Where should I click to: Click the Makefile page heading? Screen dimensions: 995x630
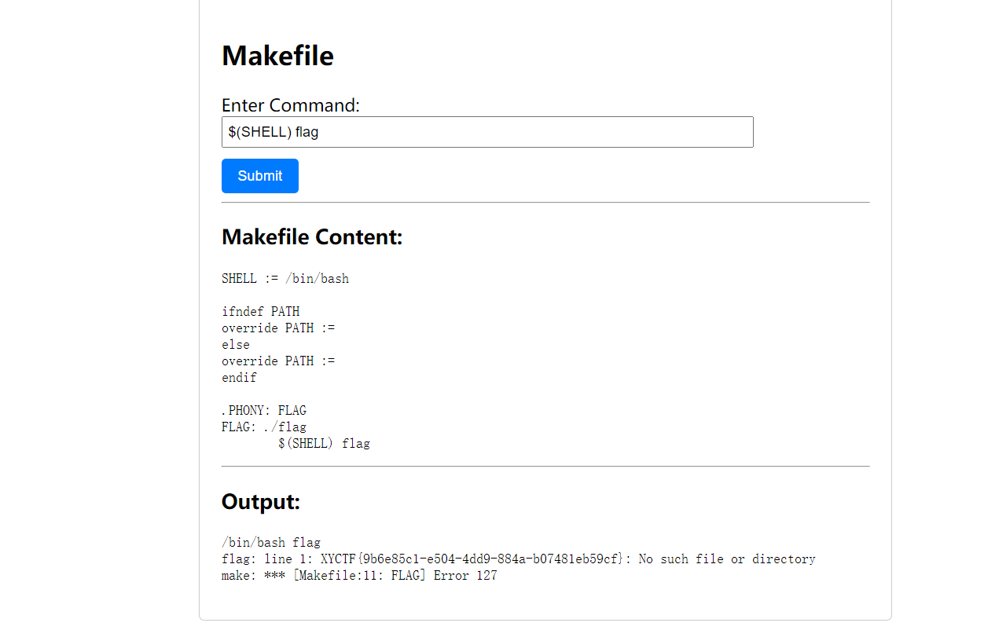click(277, 56)
